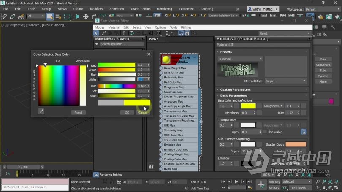342x192 pixels.
Task: Click the color sampler eyedropper in Color Selector
Action: [41, 111]
